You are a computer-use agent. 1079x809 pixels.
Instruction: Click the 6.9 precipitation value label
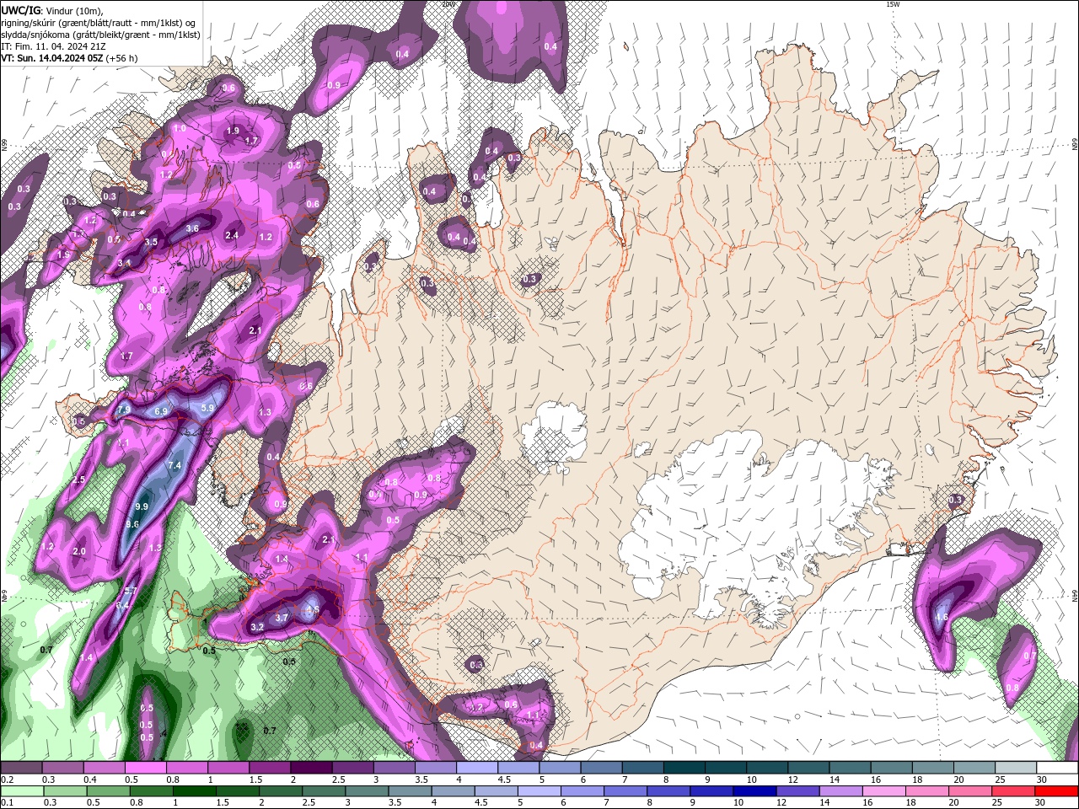pos(161,411)
